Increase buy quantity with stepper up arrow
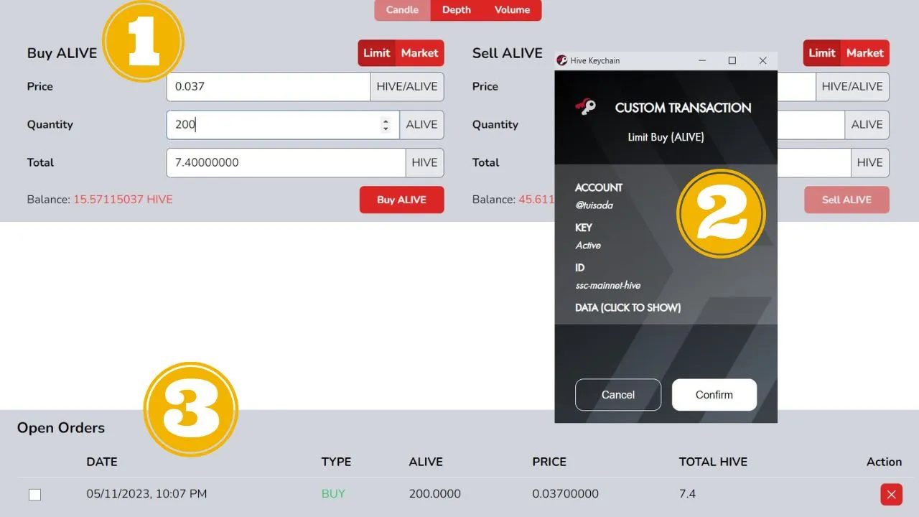This screenshot has width=919, height=517. 386,121
